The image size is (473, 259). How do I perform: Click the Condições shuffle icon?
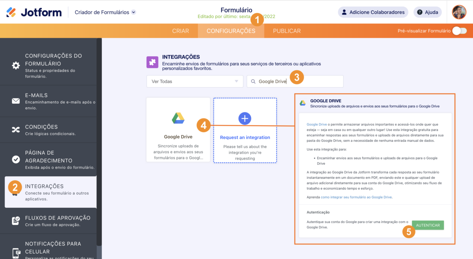point(16,130)
